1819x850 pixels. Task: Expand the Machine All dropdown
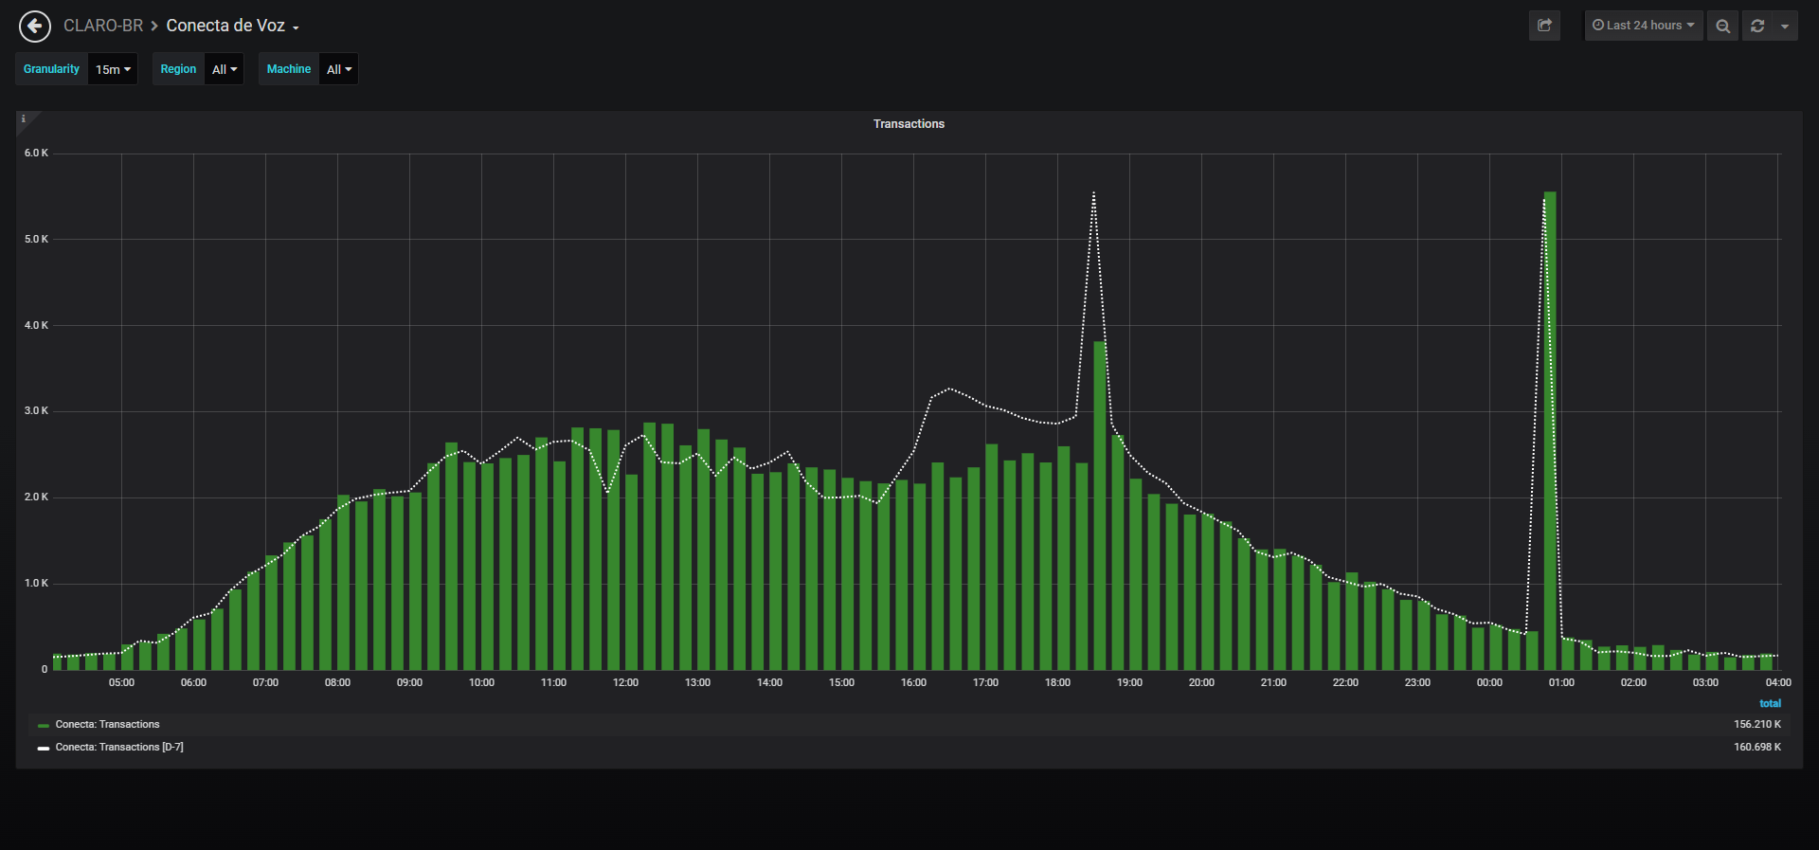pyautogui.click(x=339, y=69)
